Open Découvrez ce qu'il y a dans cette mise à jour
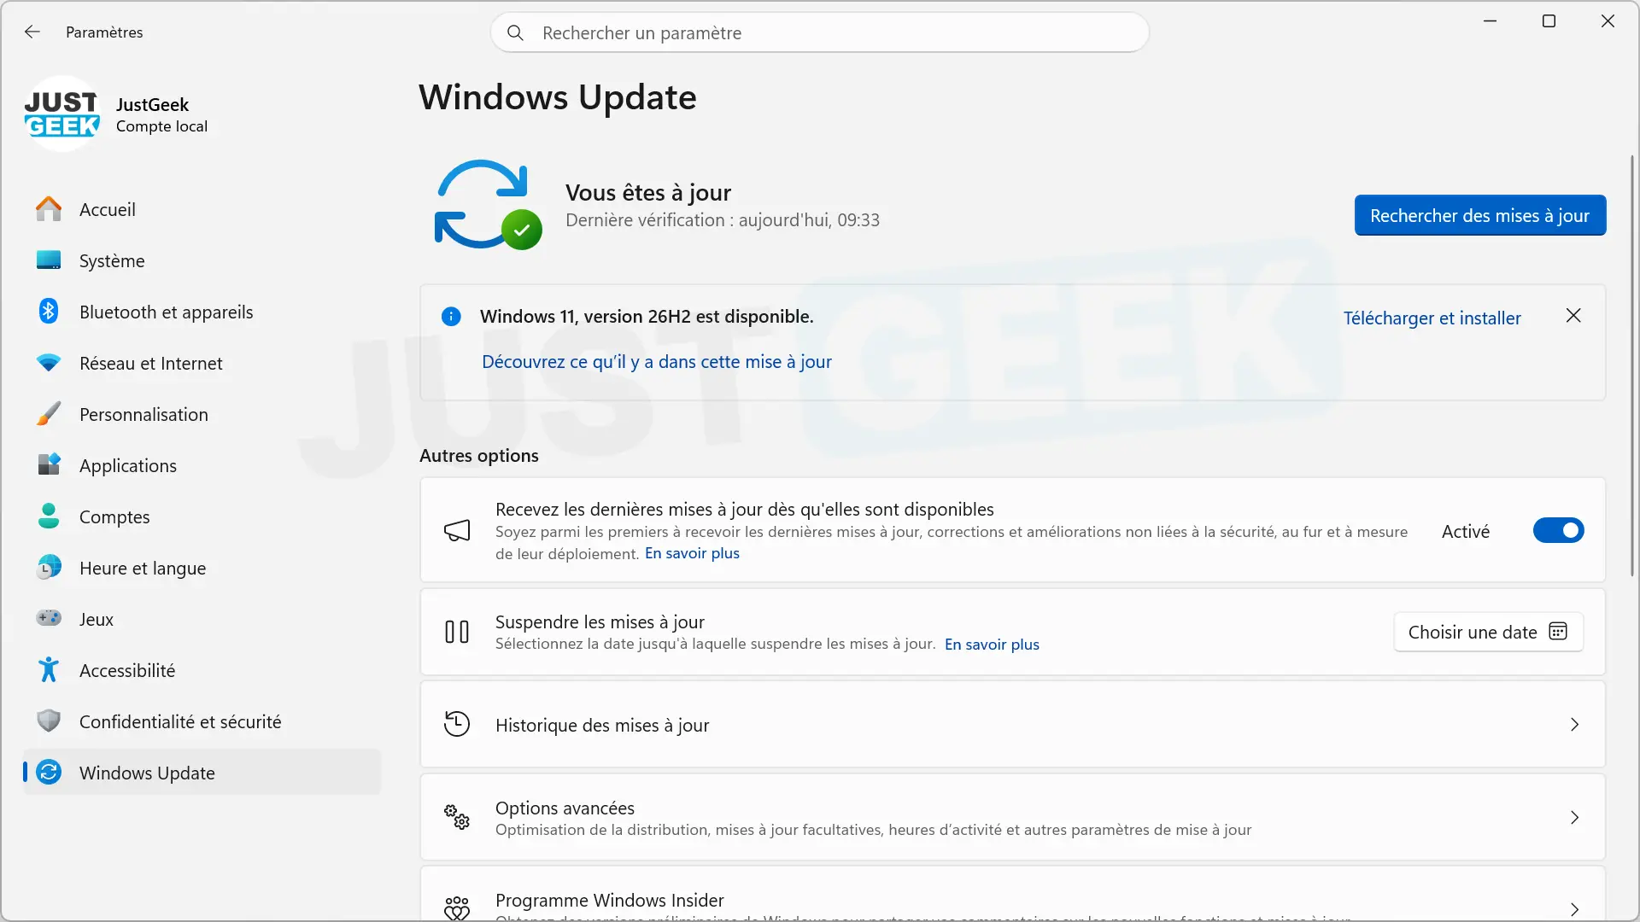The height and width of the screenshot is (922, 1640). [656, 362]
